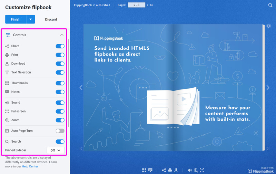Click the Fullscreen icon in sidebar
276x174 pixels.
(7, 111)
